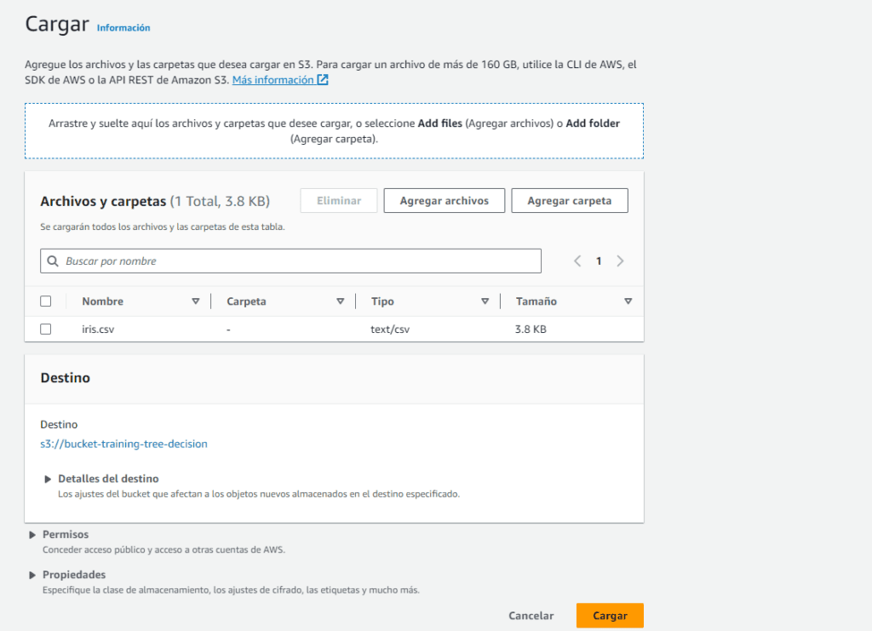Go to previous page chevron
Screen dimensions: 872x631
[x=577, y=261]
